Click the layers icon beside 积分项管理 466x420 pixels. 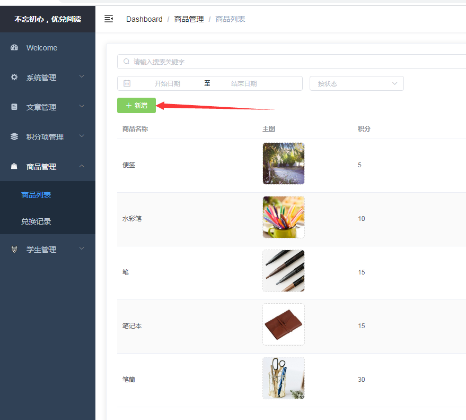(14, 136)
